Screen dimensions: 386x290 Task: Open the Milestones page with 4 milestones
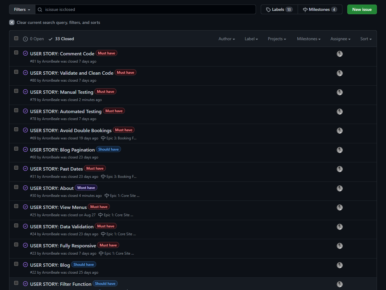tap(320, 9)
